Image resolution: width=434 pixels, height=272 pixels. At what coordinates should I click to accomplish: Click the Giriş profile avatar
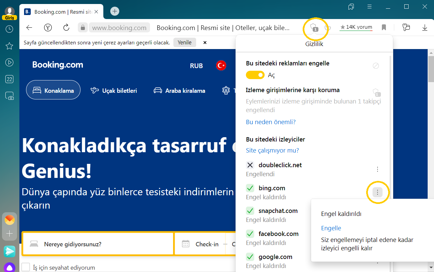pos(9,13)
